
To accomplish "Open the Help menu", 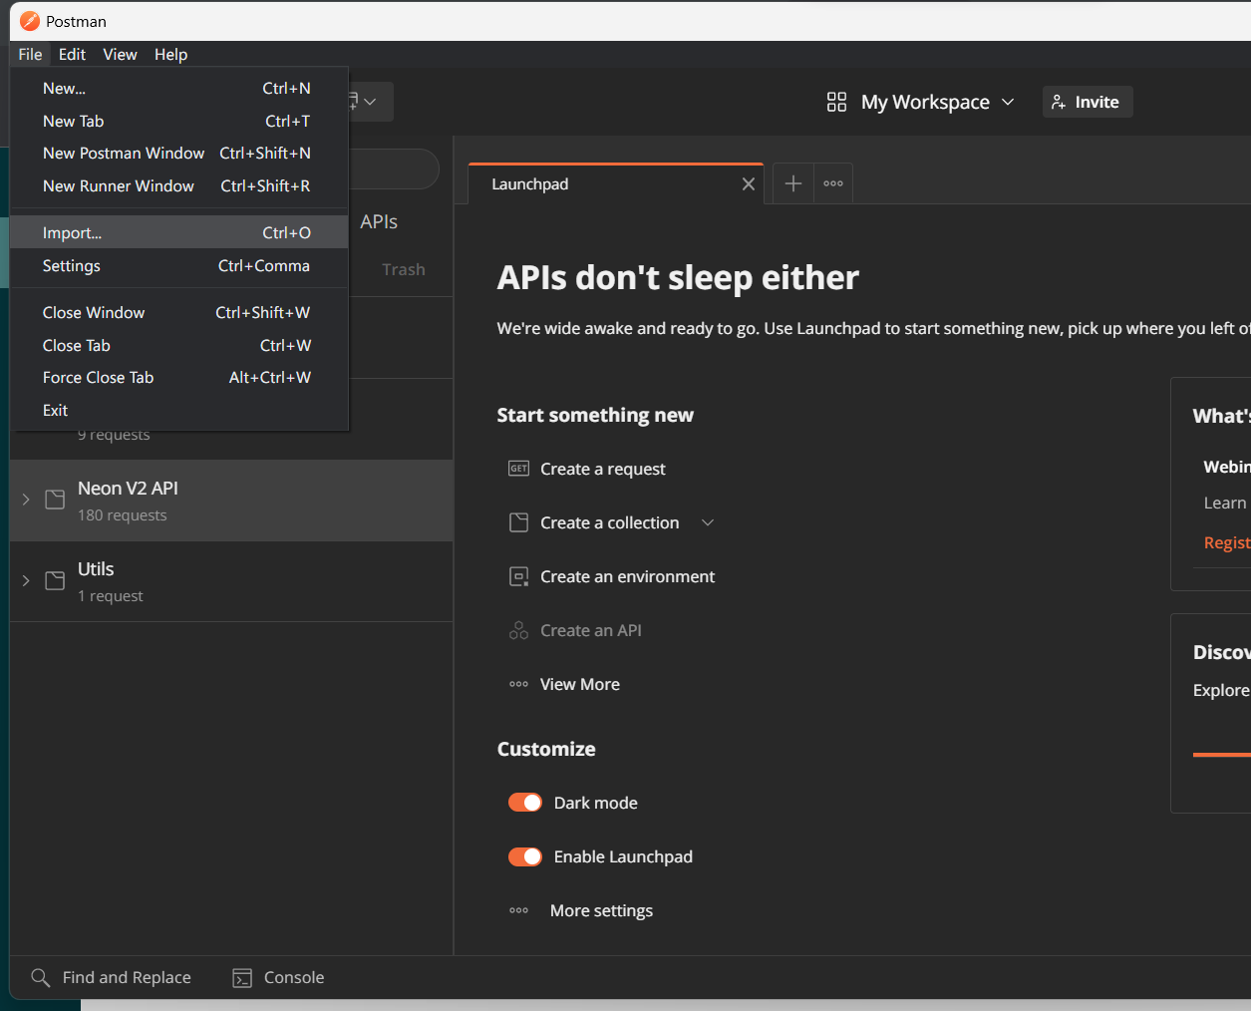I will 170,54.
